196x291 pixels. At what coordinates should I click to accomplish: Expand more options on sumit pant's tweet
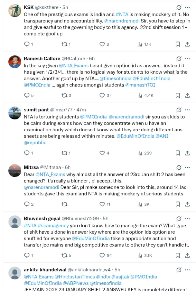188,110
